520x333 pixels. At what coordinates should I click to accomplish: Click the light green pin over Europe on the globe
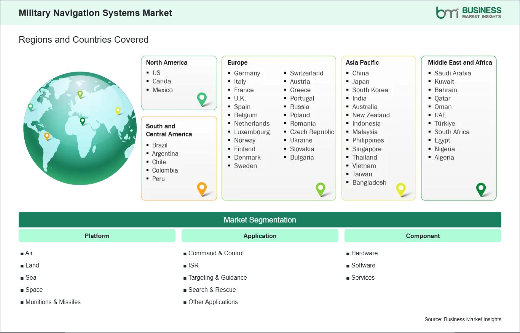click(x=80, y=94)
